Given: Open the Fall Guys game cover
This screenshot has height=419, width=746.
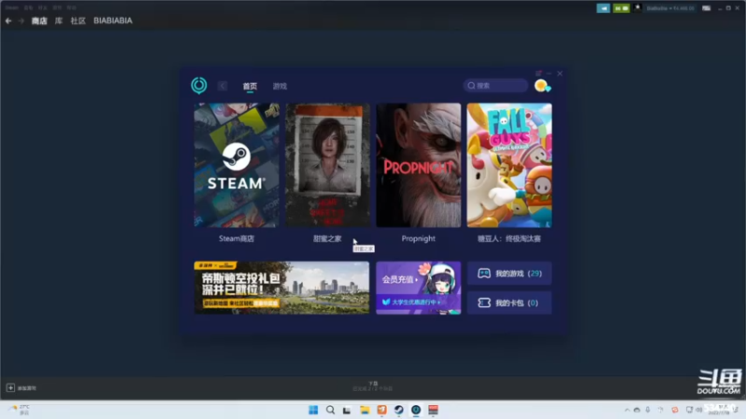Looking at the screenshot, I should click(509, 166).
